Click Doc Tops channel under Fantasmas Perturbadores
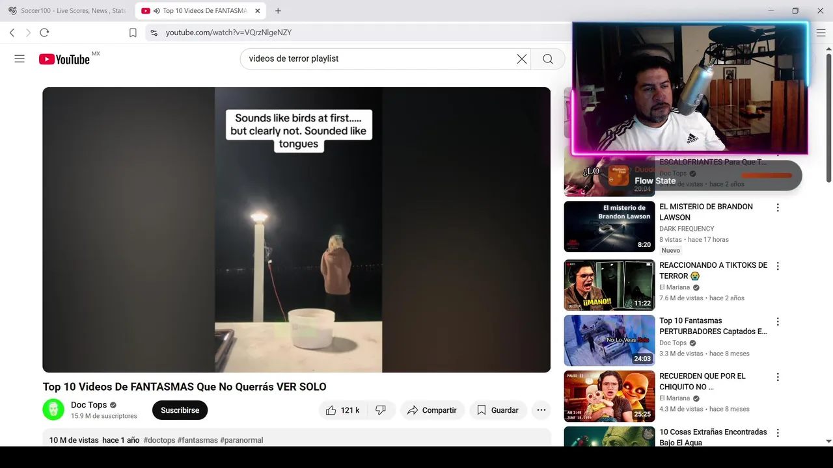This screenshot has height=468, width=833. click(x=673, y=343)
